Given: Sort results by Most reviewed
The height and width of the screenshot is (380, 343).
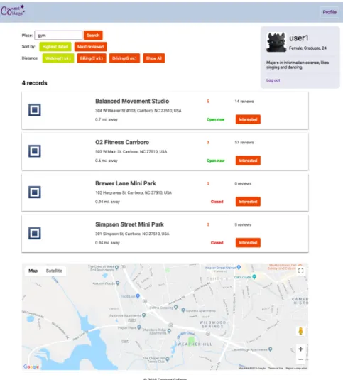Looking at the screenshot, I should [91, 47].
